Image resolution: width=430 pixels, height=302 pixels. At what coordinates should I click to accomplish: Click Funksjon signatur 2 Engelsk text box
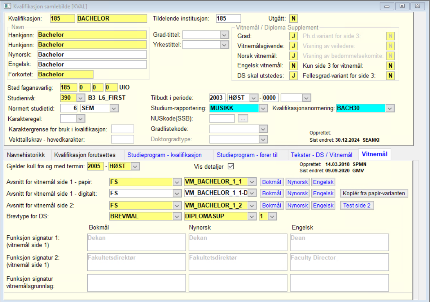[339, 262]
